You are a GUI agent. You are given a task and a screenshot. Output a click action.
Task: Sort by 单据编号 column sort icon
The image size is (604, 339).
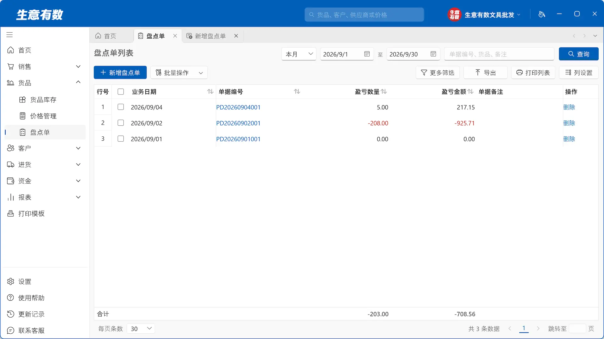pyautogui.click(x=297, y=91)
